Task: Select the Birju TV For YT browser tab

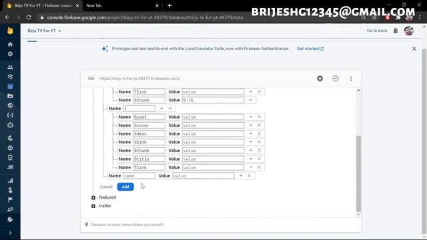Action: click(43, 5)
